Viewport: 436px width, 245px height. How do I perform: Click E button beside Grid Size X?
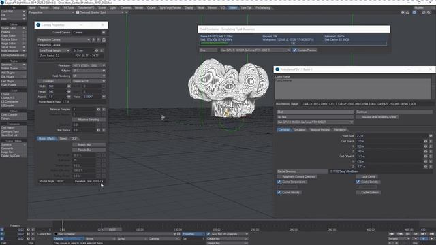point(431,141)
